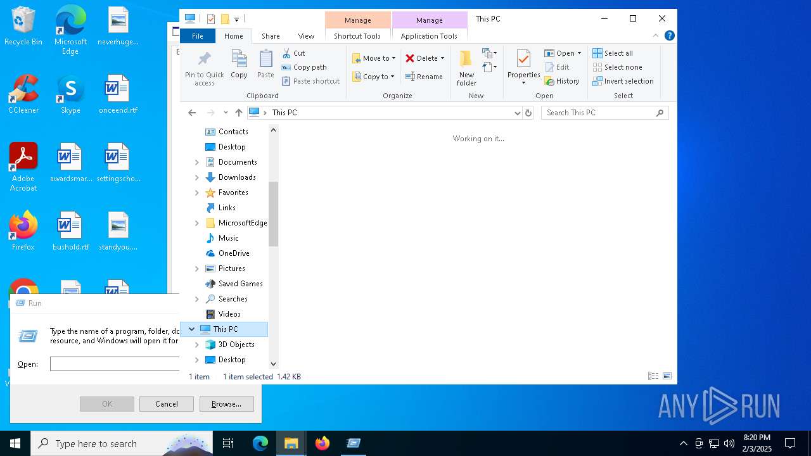Refresh the This PC view
Screen dimensions: 811x456
coord(528,113)
